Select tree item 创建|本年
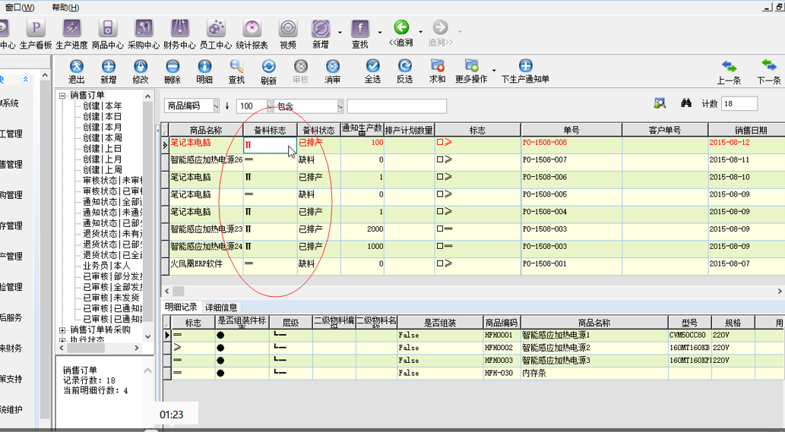785x432 pixels. click(x=102, y=106)
